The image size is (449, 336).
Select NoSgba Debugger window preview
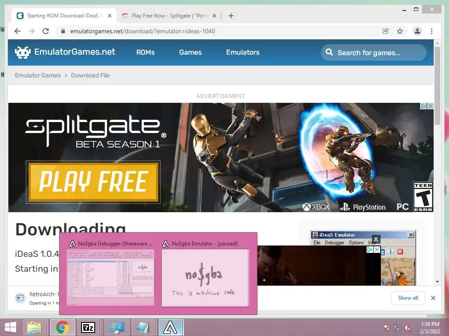pyautogui.click(x=110, y=273)
